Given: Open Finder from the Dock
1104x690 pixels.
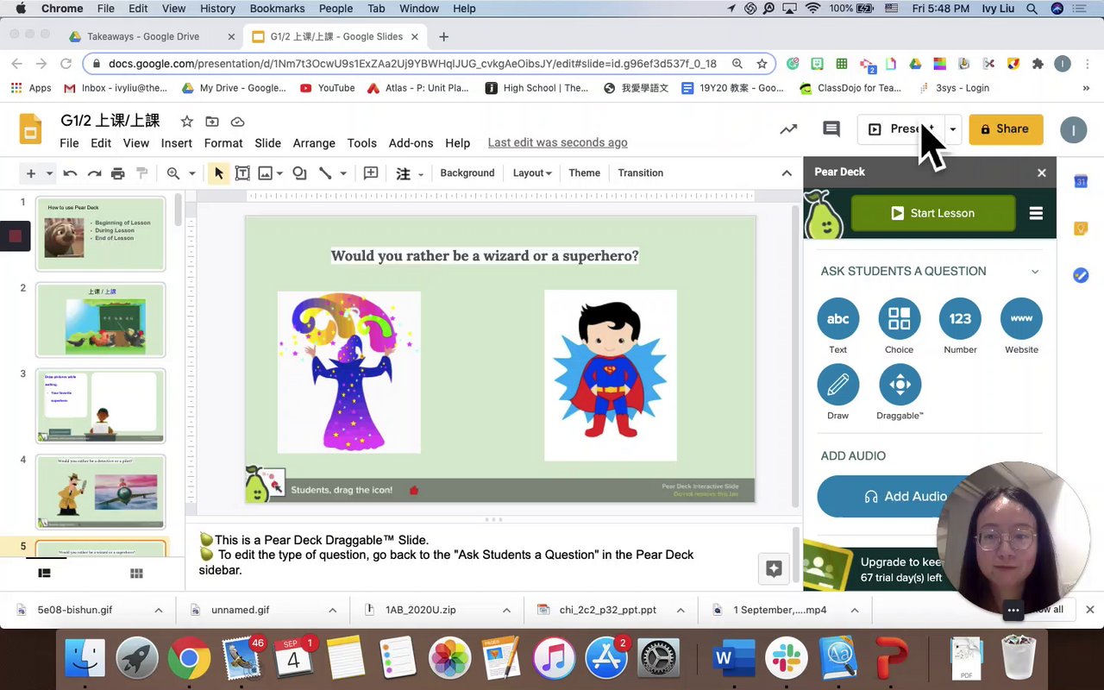Looking at the screenshot, I should (x=85, y=660).
